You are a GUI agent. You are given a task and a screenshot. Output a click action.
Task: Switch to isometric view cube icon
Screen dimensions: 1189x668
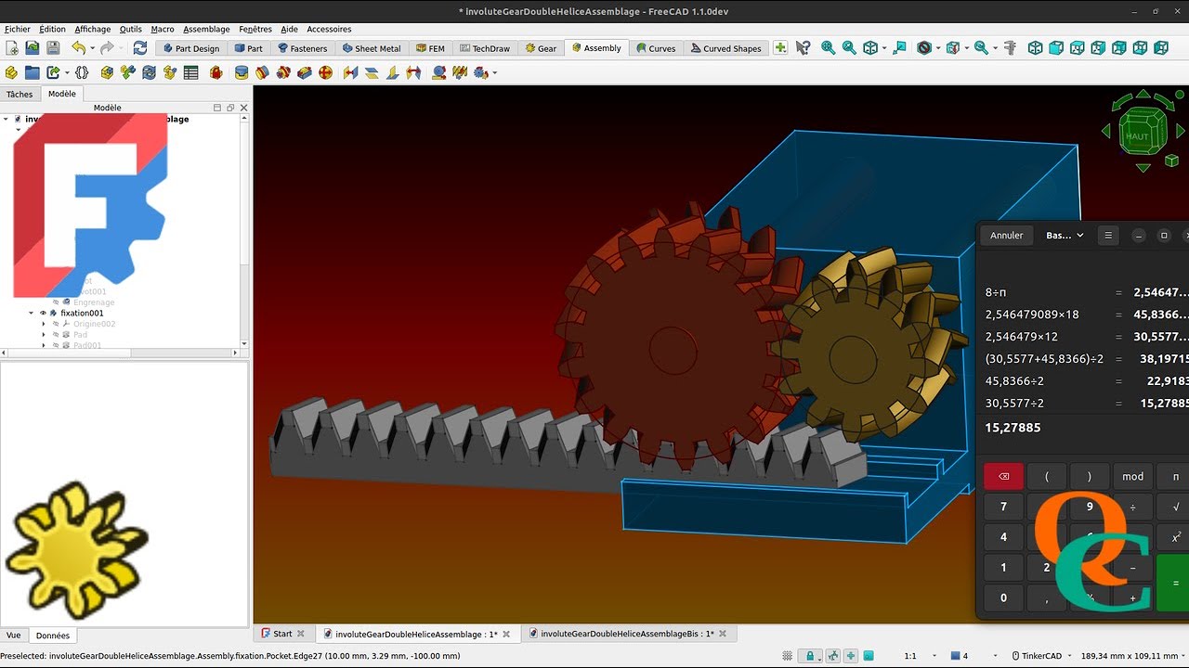tap(1036, 48)
